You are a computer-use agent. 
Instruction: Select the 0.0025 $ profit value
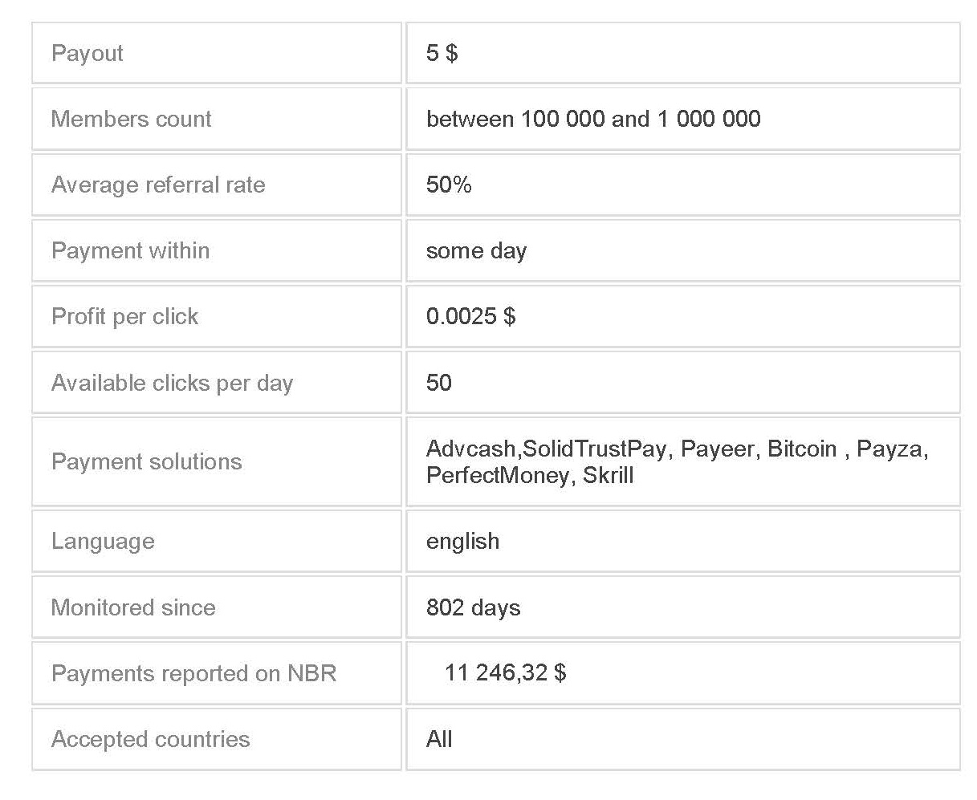[x=470, y=316]
